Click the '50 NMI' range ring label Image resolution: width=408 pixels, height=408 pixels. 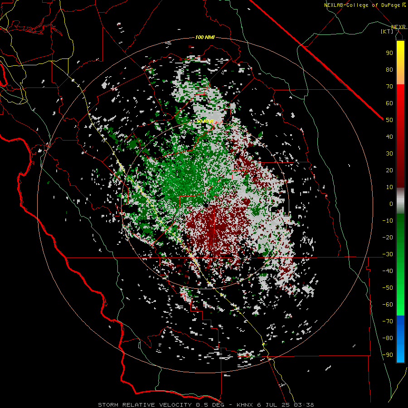(205, 121)
